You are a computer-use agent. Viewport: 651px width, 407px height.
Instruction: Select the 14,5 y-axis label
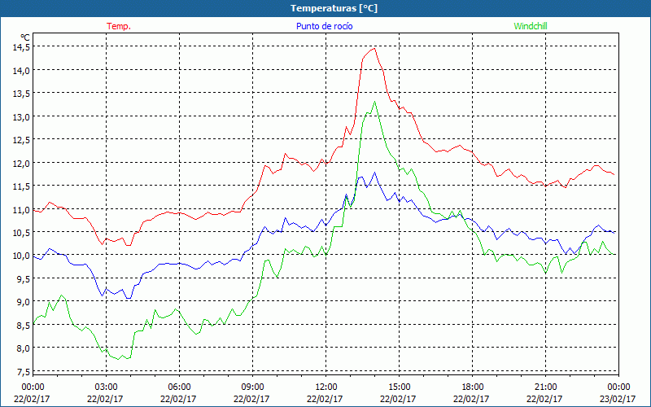tap(21, 47)
